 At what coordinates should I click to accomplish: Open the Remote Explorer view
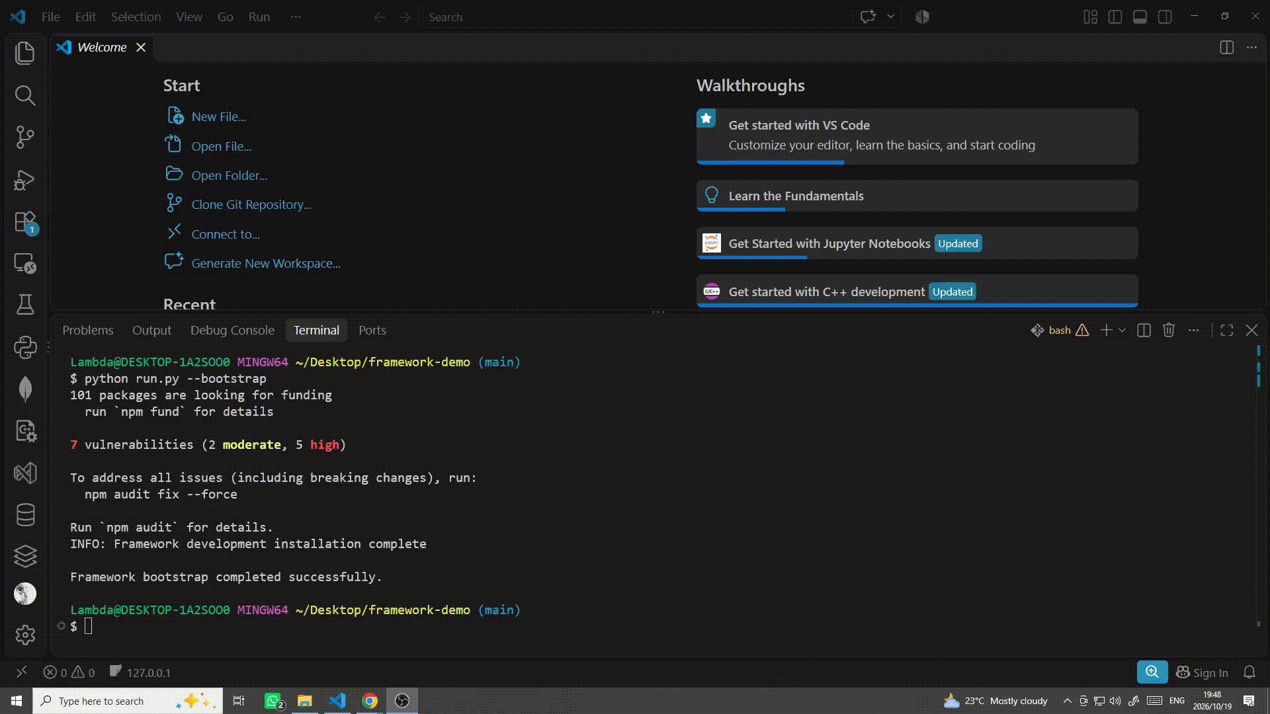pyautogui.click(x=25, y=263)
